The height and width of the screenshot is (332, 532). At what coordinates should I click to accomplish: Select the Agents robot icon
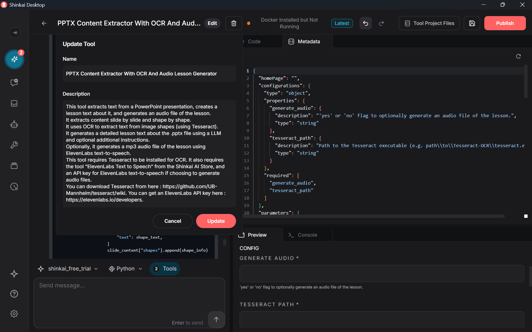(14, 124)
